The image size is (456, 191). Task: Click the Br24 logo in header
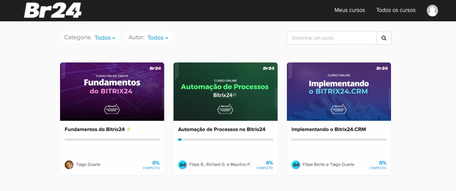click(53, 10)
